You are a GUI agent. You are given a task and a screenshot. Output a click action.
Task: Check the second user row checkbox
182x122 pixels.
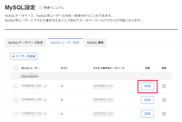pyautogui.click(x=16, y=100)
